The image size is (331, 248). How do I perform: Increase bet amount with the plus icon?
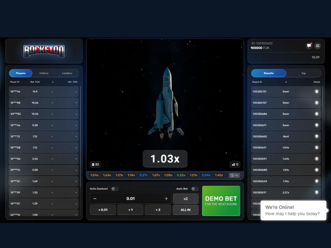pyautogui.click(x=166, y=199)
